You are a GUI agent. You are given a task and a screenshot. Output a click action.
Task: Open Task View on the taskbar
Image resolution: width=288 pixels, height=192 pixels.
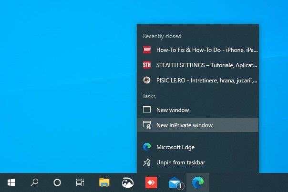(x=80, y=182)
